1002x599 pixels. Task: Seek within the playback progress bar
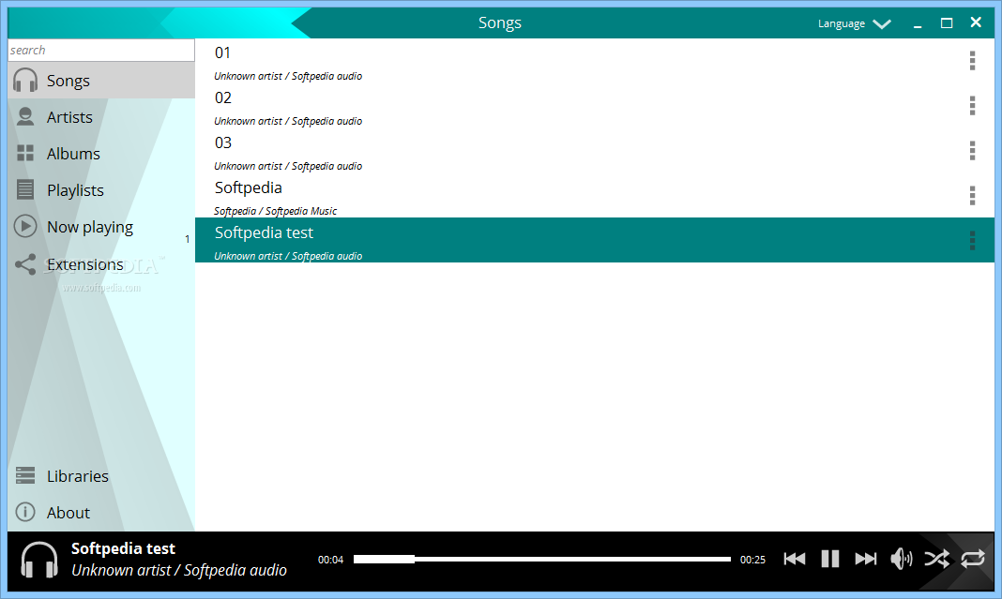click(x=542, y=559)
